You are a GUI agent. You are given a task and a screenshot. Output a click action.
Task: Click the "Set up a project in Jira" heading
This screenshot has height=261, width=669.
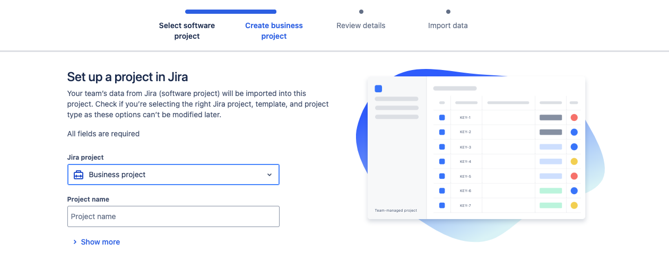pyautogui.click(x=127, y=77)
